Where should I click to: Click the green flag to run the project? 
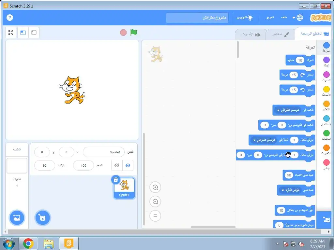(133, 33)
